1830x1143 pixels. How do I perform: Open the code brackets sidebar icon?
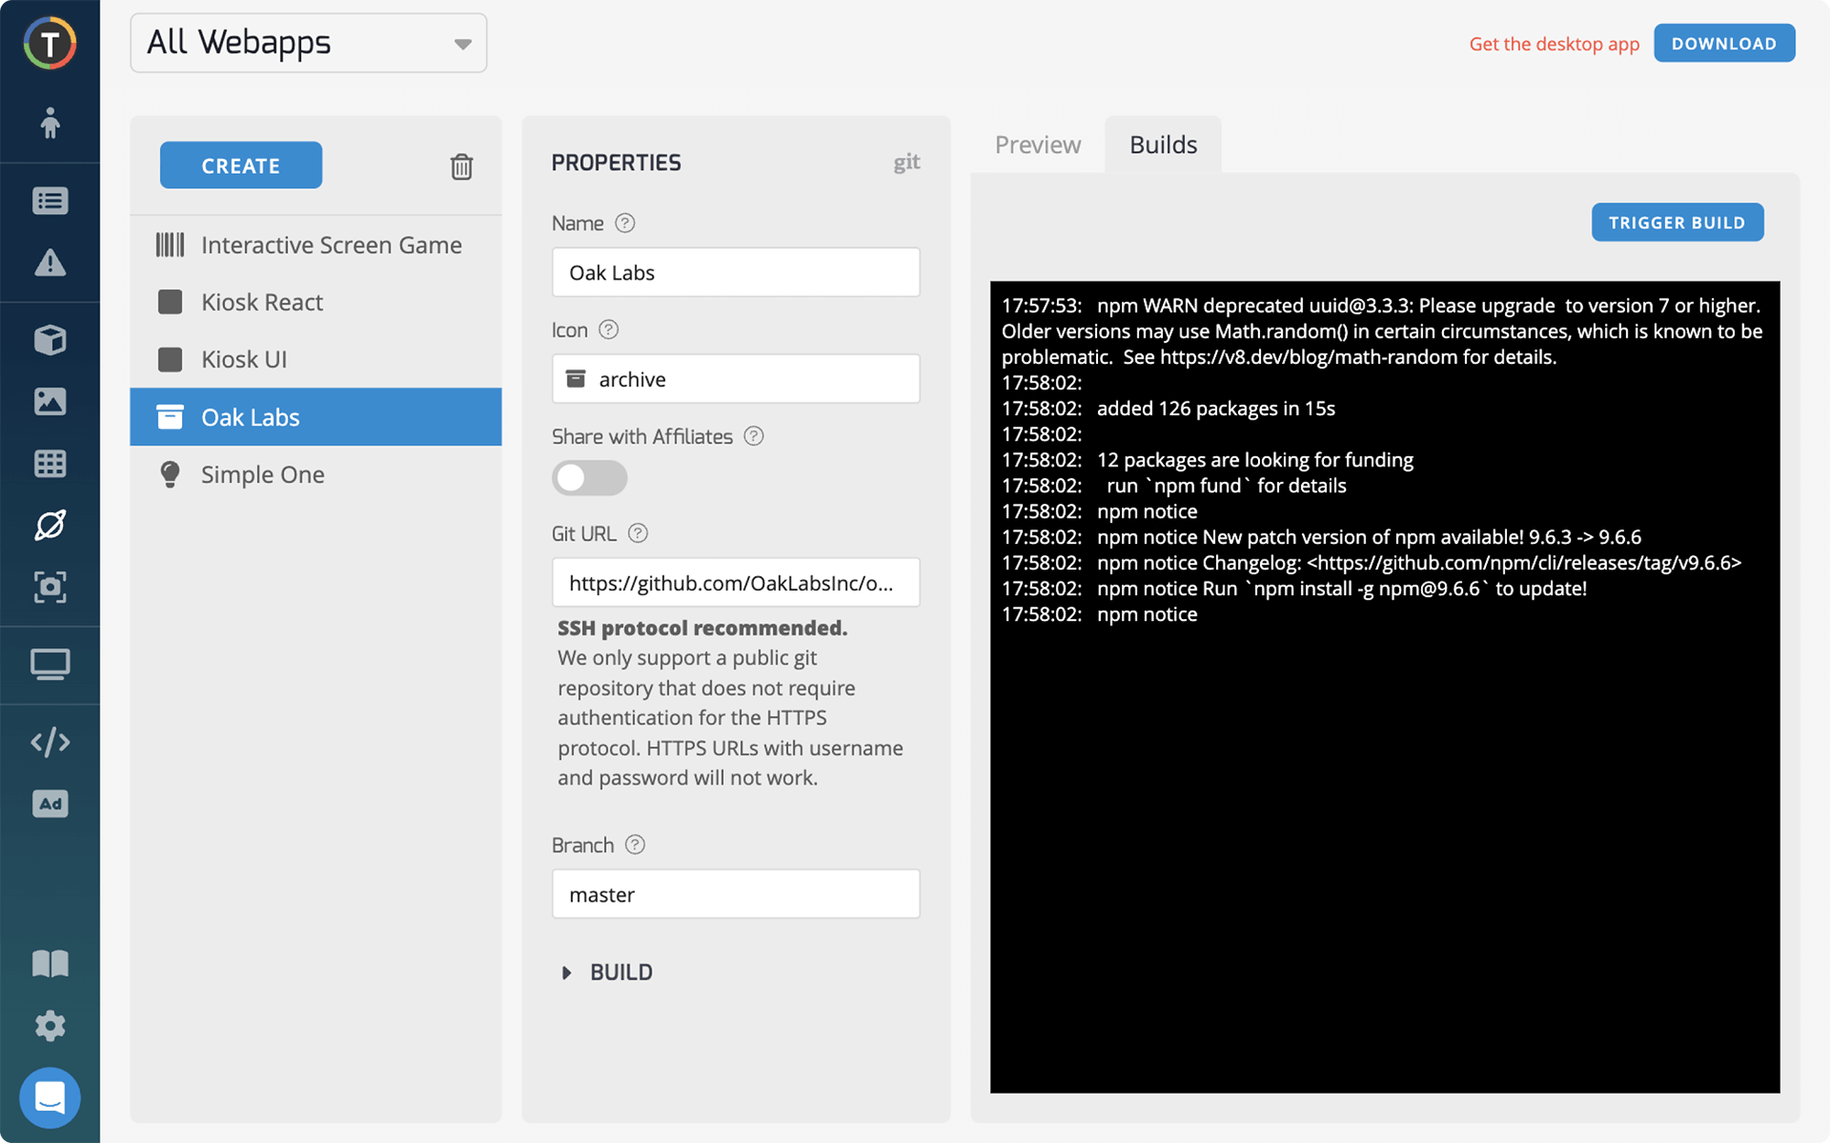point(50,742)
